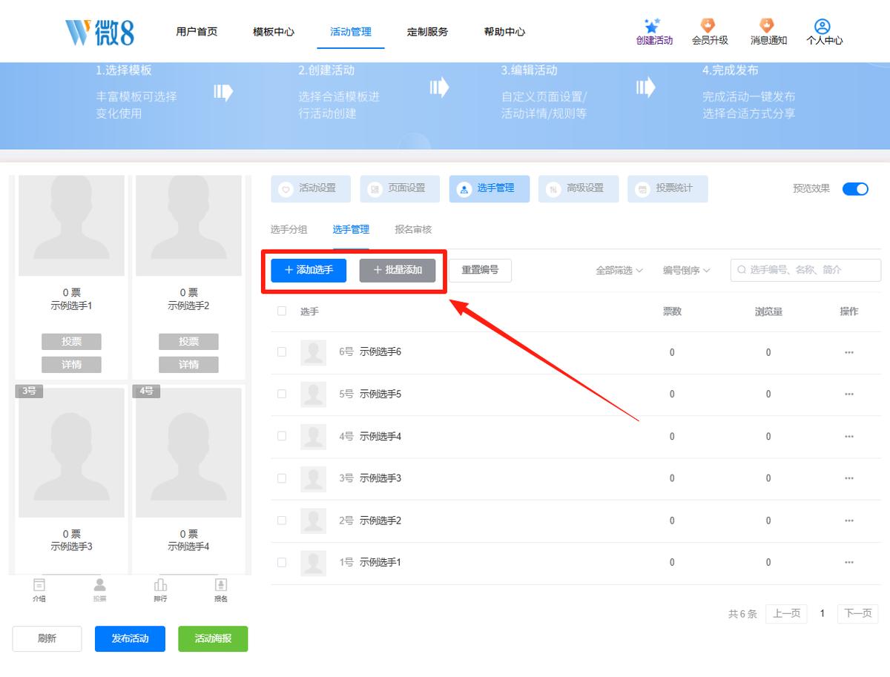Viewport: 890px width, 677px height.
Task: Open more actions for 示例选手6
Action: [849, 352]
